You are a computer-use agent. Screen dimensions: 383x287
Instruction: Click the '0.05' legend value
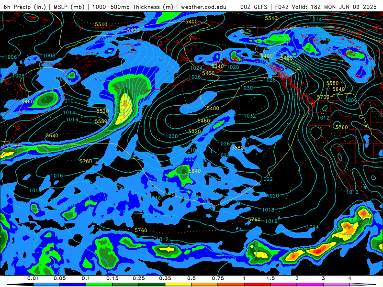pos(59,278)
